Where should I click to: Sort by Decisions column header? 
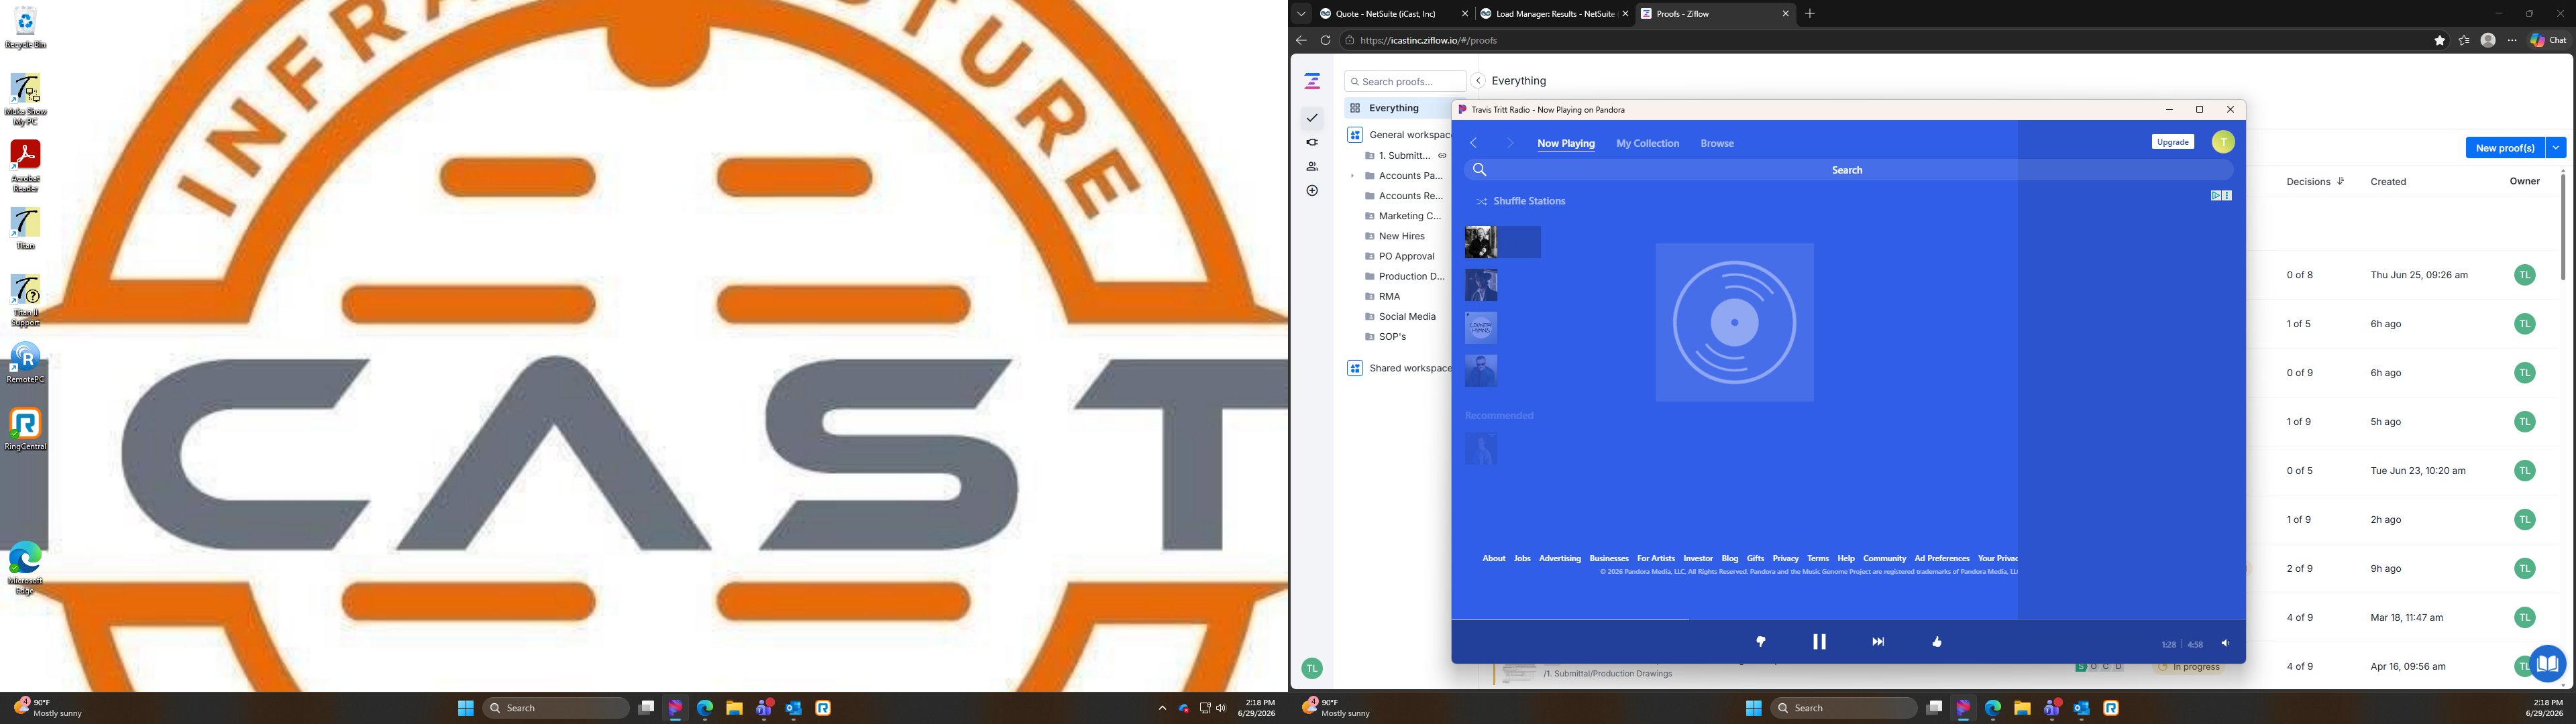[x=2308, y=181]
